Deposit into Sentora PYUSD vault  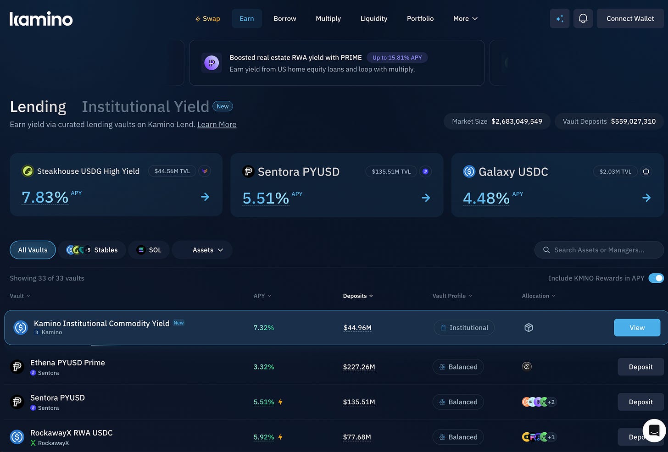[x=640, y=402]
